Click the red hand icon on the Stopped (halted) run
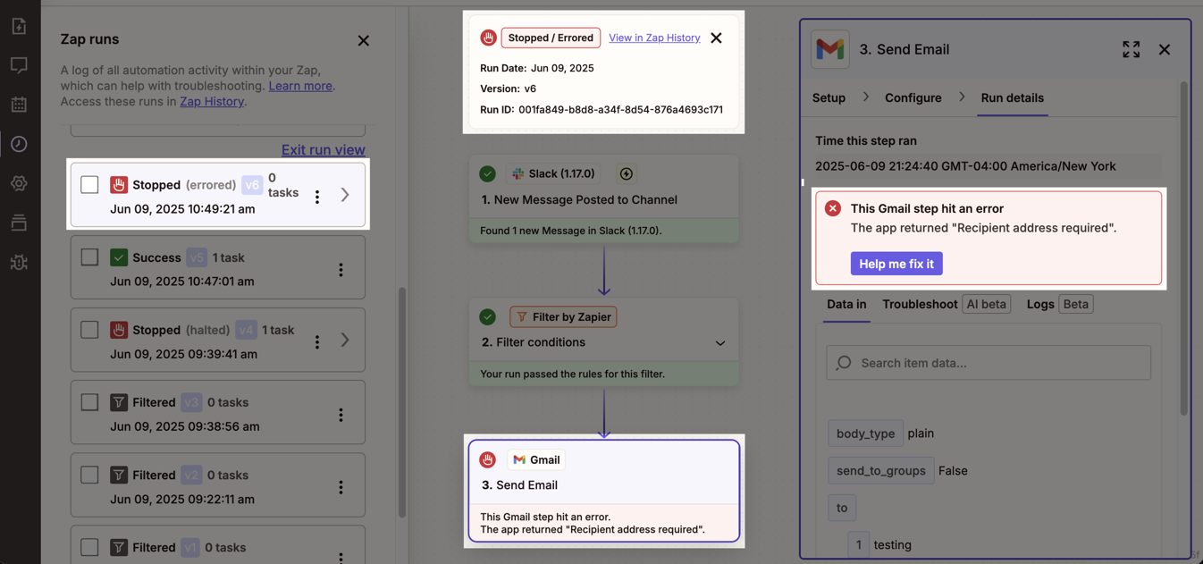 coord(119,330)
